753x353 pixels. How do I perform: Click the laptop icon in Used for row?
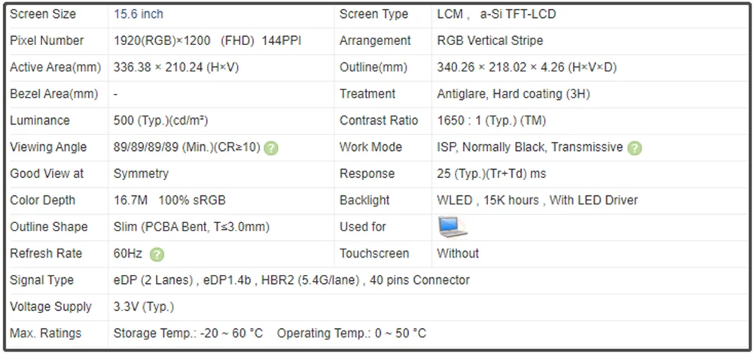pos(453,227)
